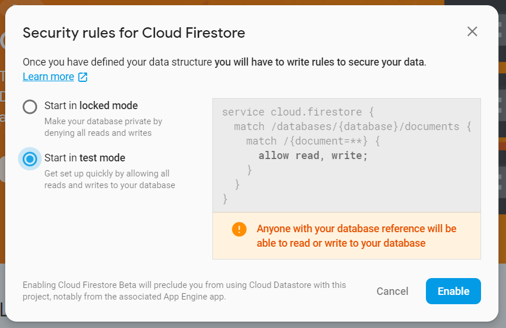
Task: Click the 'allow read, write;' rule line
Action: tap(313, 156)
